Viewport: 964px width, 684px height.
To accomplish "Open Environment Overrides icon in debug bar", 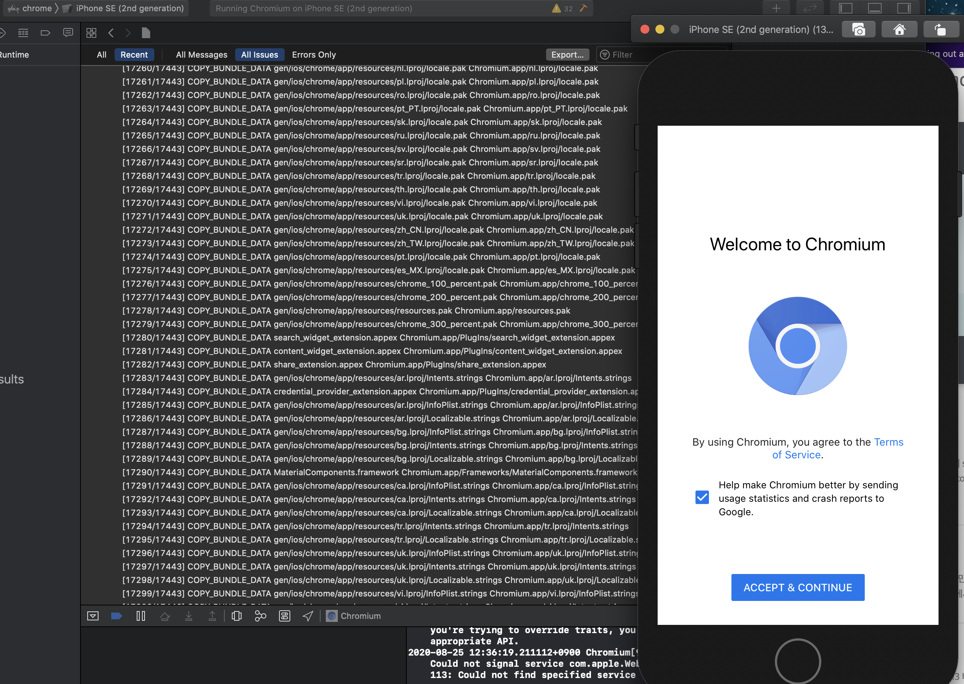I will [x=285, y=616].
